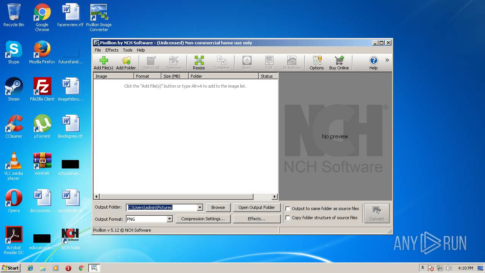Click the Edit toolbar icon
Viewport: 485px width, 273px height.
pyautogui.click(x=269, y=63)
